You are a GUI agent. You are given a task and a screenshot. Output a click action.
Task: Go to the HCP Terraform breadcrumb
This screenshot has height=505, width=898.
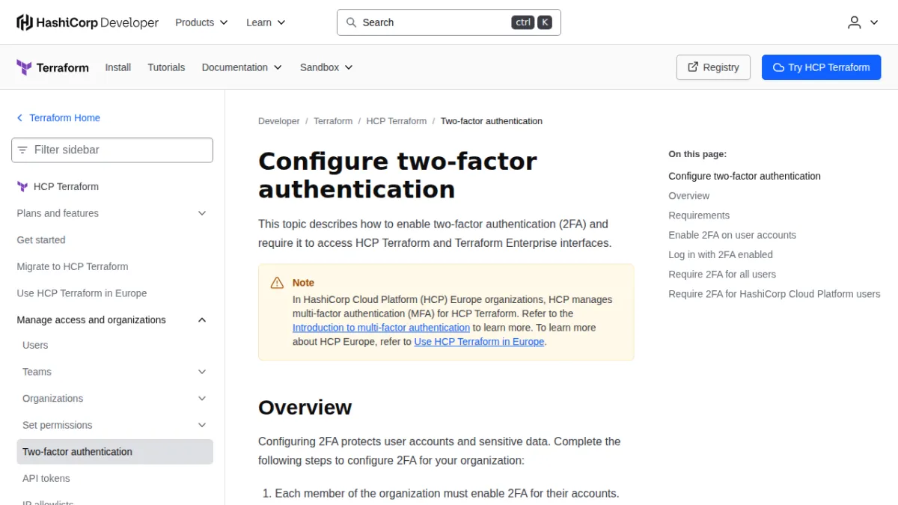tap(397, 121)
